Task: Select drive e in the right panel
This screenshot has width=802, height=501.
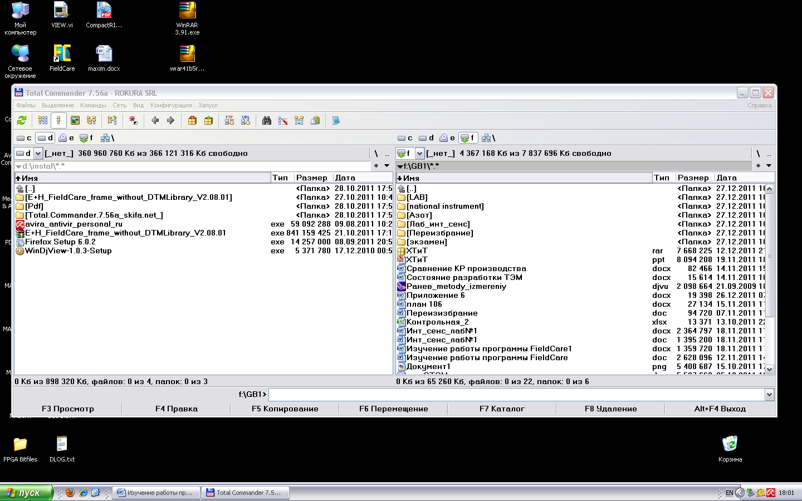Action: 447,138
